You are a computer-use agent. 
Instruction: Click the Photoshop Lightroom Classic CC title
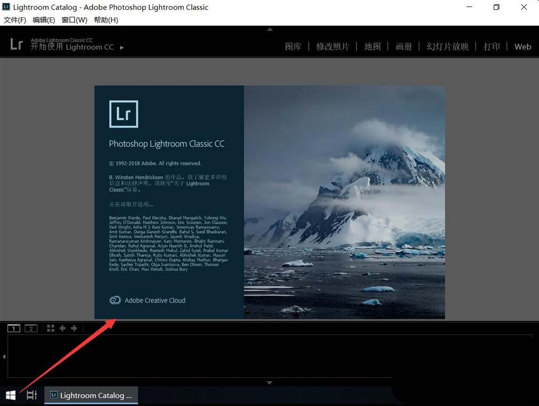167,144
